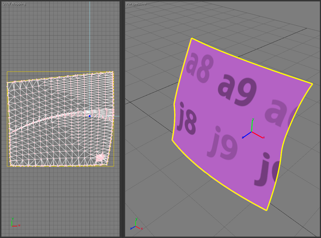Click the a9 texture label on the mesh
This screenshot has width=321, height=238.
point(237,89)
